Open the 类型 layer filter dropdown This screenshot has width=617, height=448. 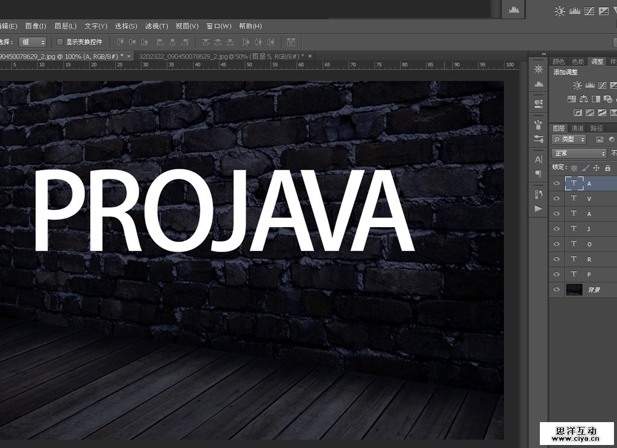point(570,140)
